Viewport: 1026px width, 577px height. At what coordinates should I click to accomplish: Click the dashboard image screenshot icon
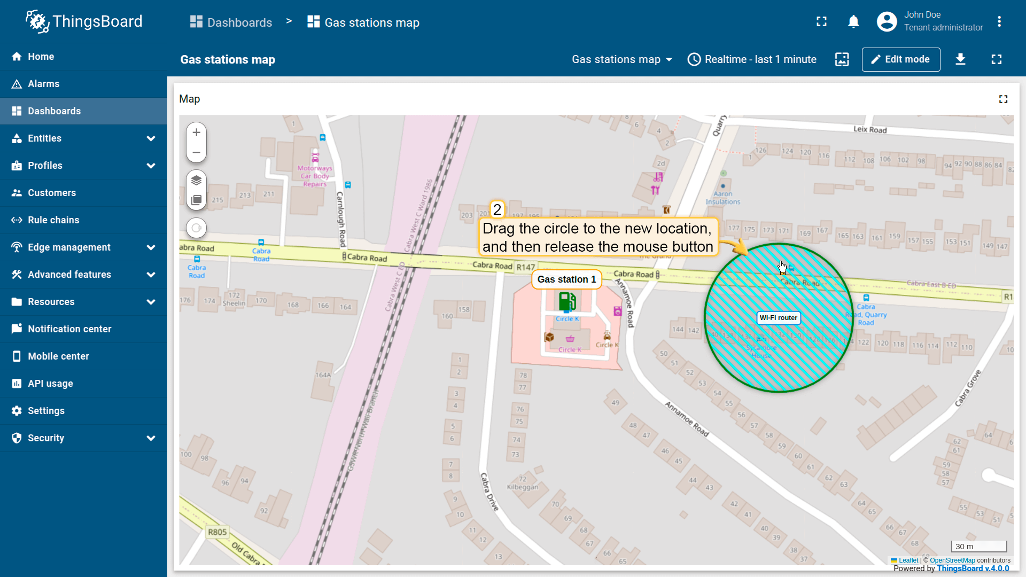pos(842,59)
